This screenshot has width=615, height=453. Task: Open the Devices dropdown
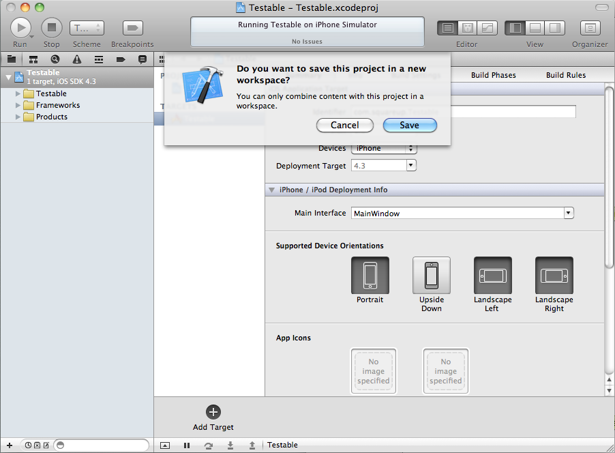[x=383, y=148]
